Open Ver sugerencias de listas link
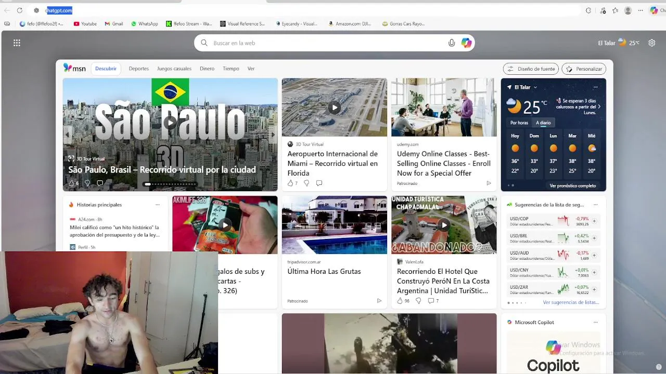Screen dimensions: 666x374 click(571, 302)
